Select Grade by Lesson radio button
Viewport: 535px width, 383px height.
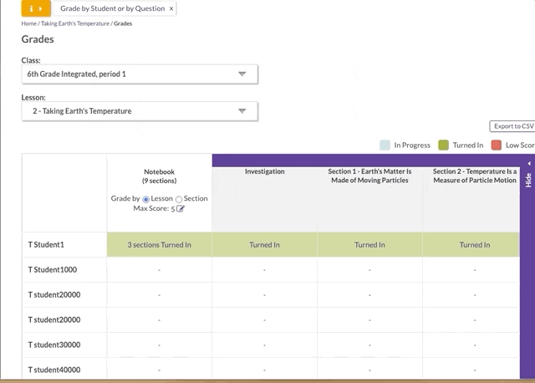pyautogui.click(x=146, y=199)
